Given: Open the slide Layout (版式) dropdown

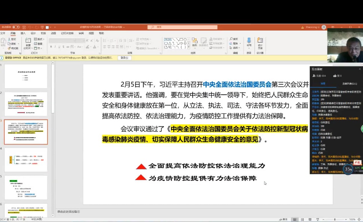Looking at the screenshot, I should pyautogui.click(x=39, y=39).
